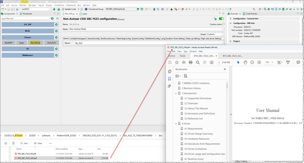
Task: Click the unlock padlock icon in configuration header
Action: coord(215,19)
